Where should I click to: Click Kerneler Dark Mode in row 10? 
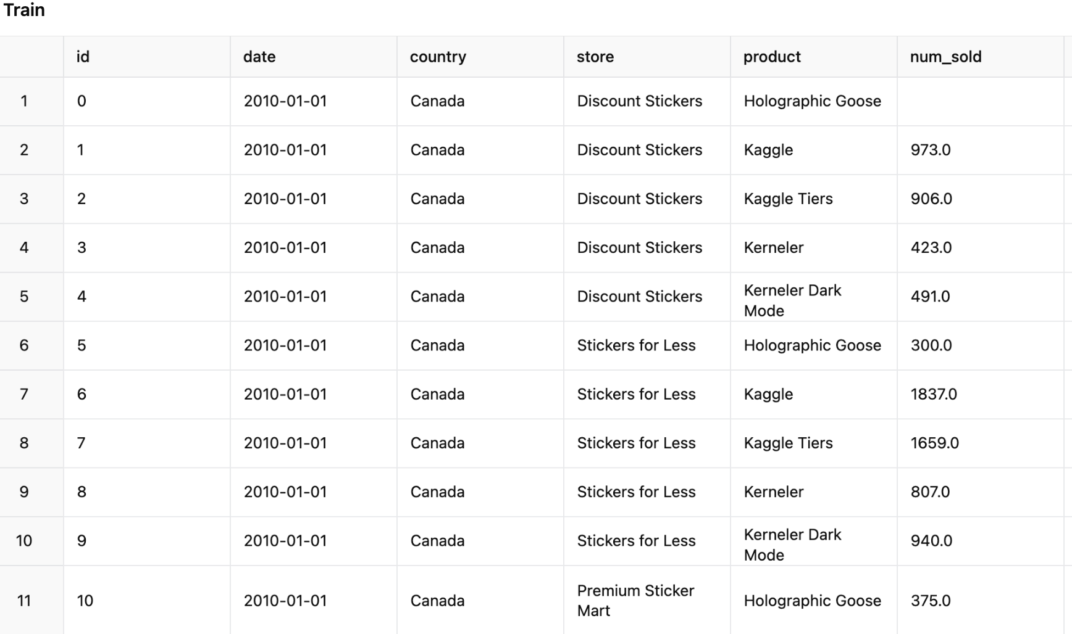point(792,545)
